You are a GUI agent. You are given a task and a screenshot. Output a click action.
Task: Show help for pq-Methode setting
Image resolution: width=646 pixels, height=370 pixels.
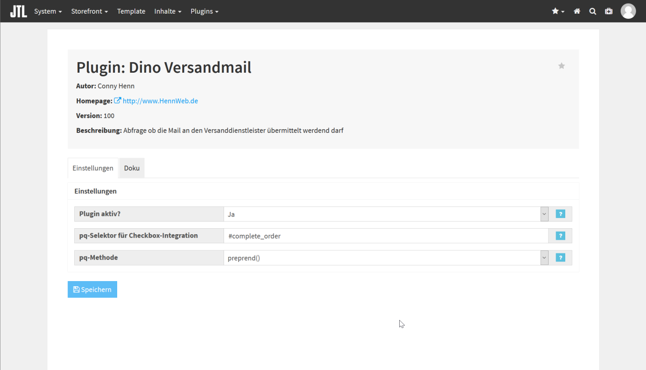(x=560, y=257)
